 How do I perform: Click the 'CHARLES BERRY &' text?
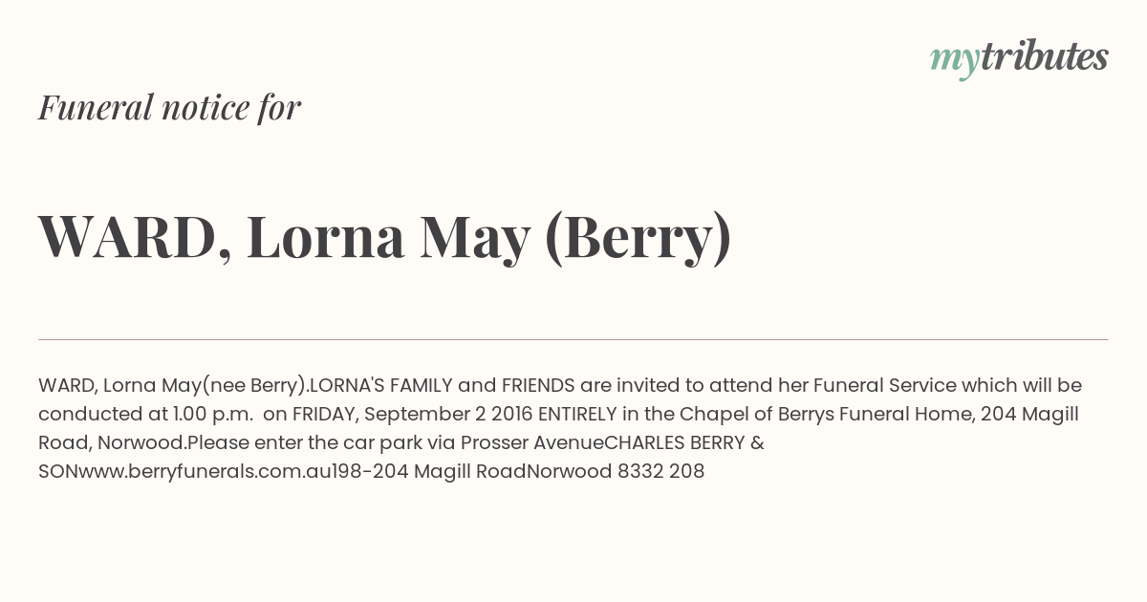tap(685, 442)
